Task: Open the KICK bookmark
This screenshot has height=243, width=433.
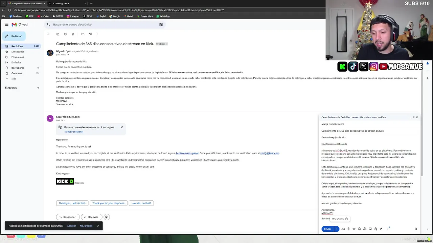Action: coord(30,16)
